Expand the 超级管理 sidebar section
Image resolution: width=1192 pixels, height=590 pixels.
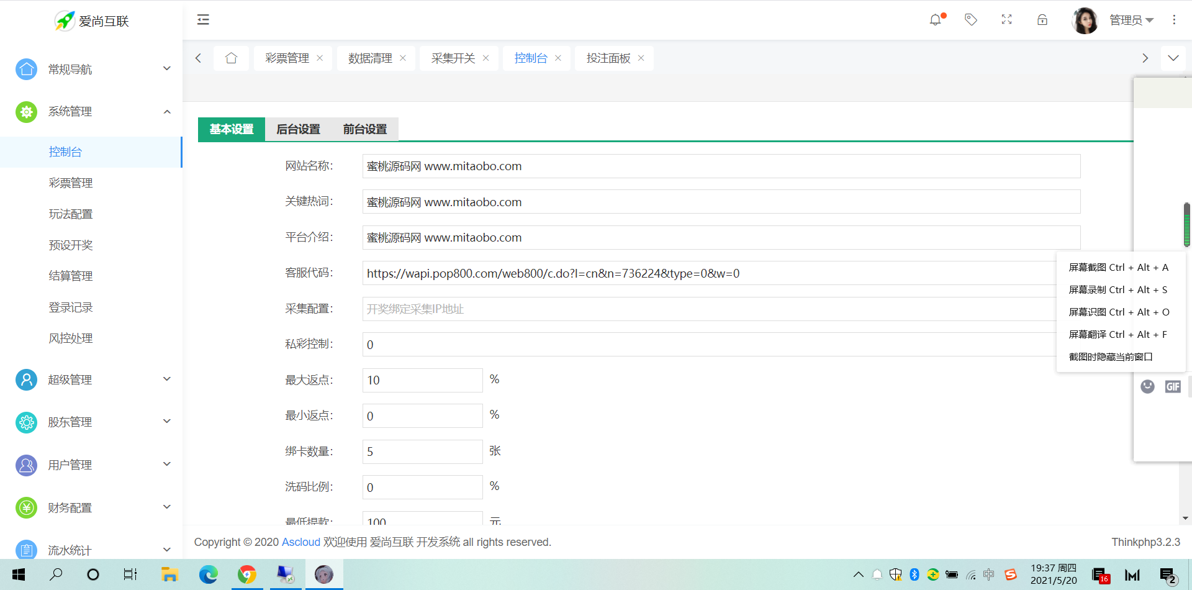pos(91,379)
